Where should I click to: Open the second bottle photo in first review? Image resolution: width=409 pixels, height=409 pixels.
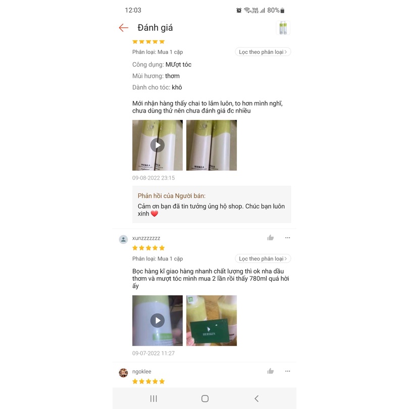212,145
